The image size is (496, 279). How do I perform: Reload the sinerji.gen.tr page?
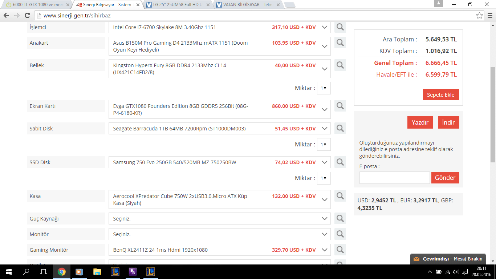pyautogui.click(x=27, y=16)
